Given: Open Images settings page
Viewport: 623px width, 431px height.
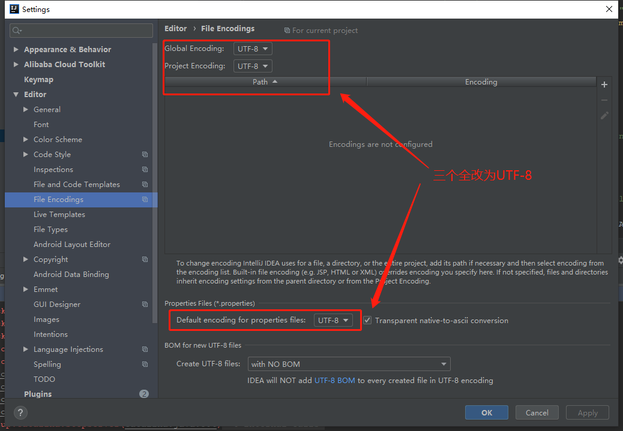Looking at the screenshot, I should pyautogui.click(x=46, y=320).
